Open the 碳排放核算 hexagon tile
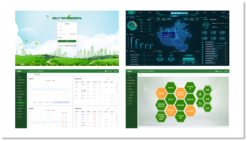This screenshot has width=247, height=141. pos(181,105)
